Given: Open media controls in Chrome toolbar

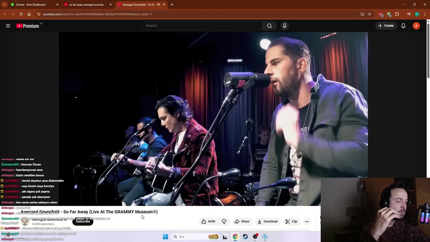Looking at the screenshot, I should pos(409,14).
